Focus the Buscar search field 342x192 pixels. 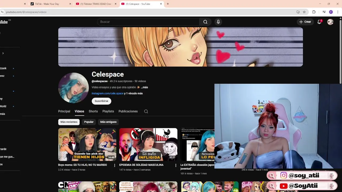point(148,22)
